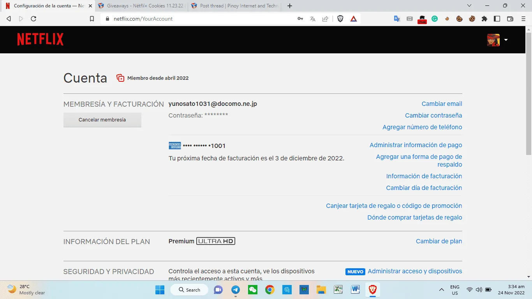This screenshot has height=299, width=532.
Task: Open File Explorer from the taskbar
Action: tap(321, 290)
